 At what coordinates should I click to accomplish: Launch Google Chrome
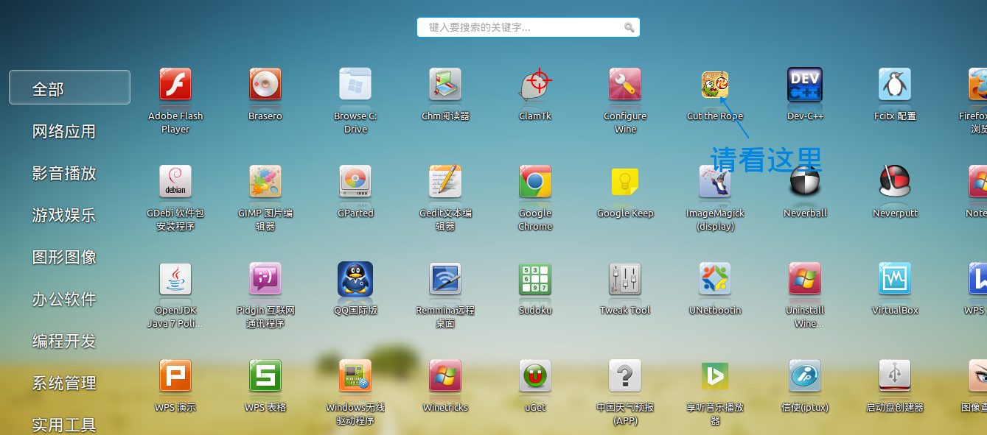535,181
